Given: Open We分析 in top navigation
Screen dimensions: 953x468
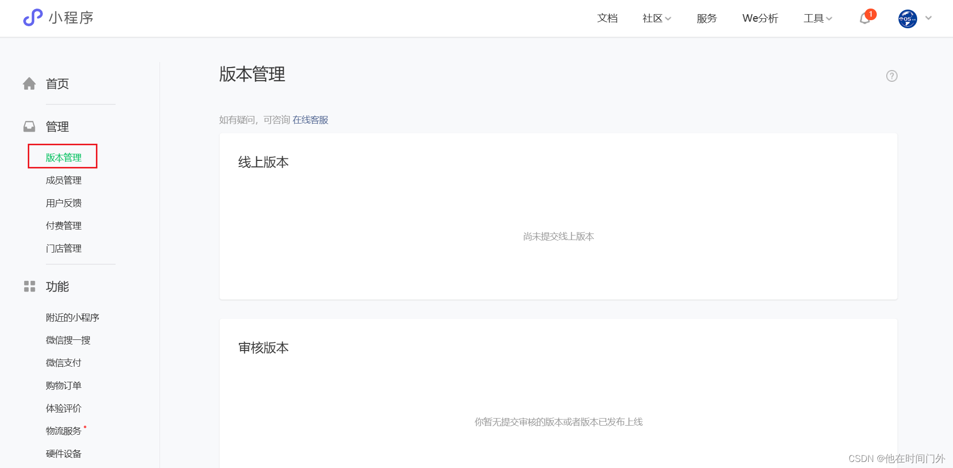Looking at the screenshot, I should [760, 18].
